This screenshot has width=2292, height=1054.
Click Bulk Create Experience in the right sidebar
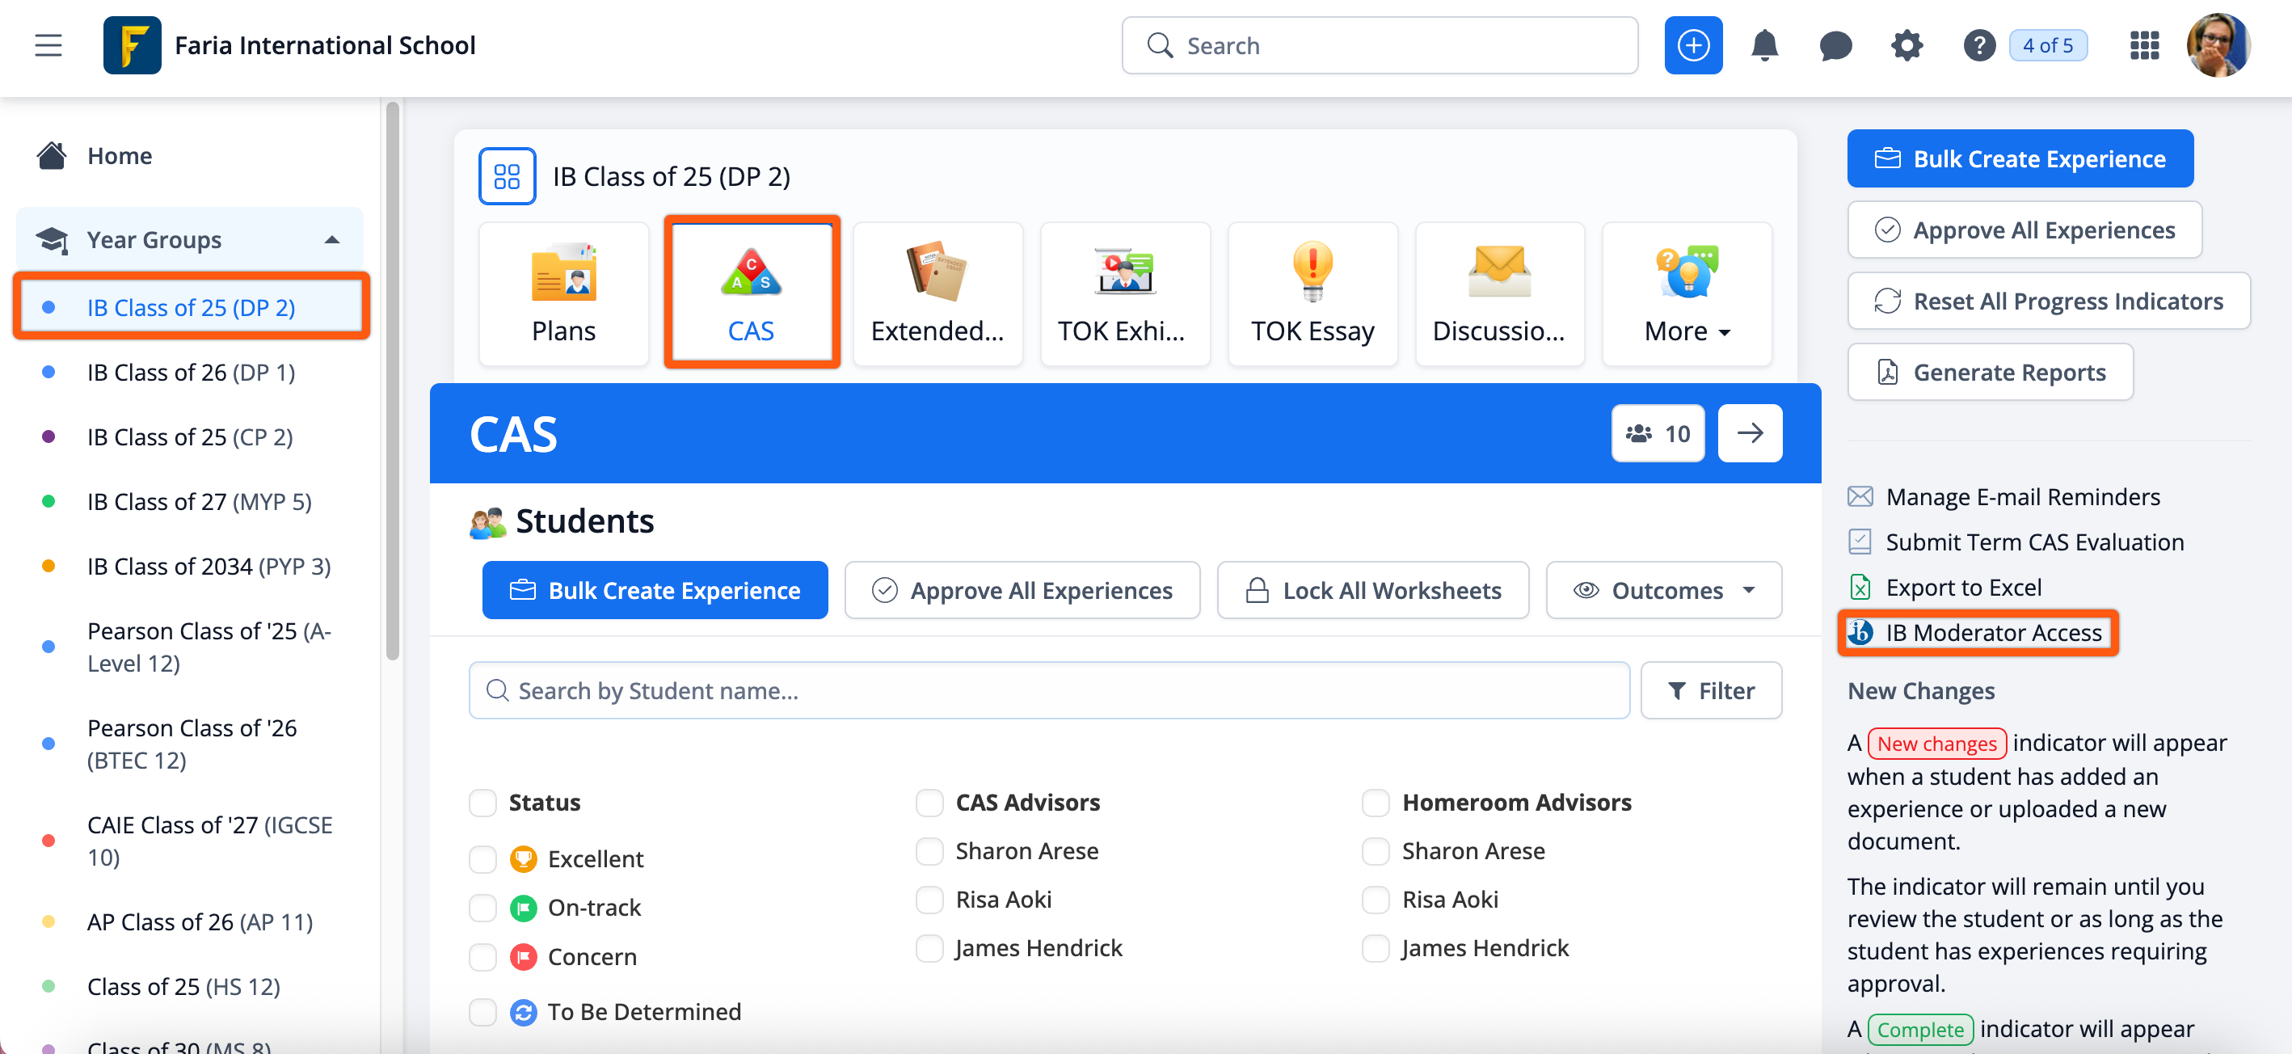(x=2020, y=158)
